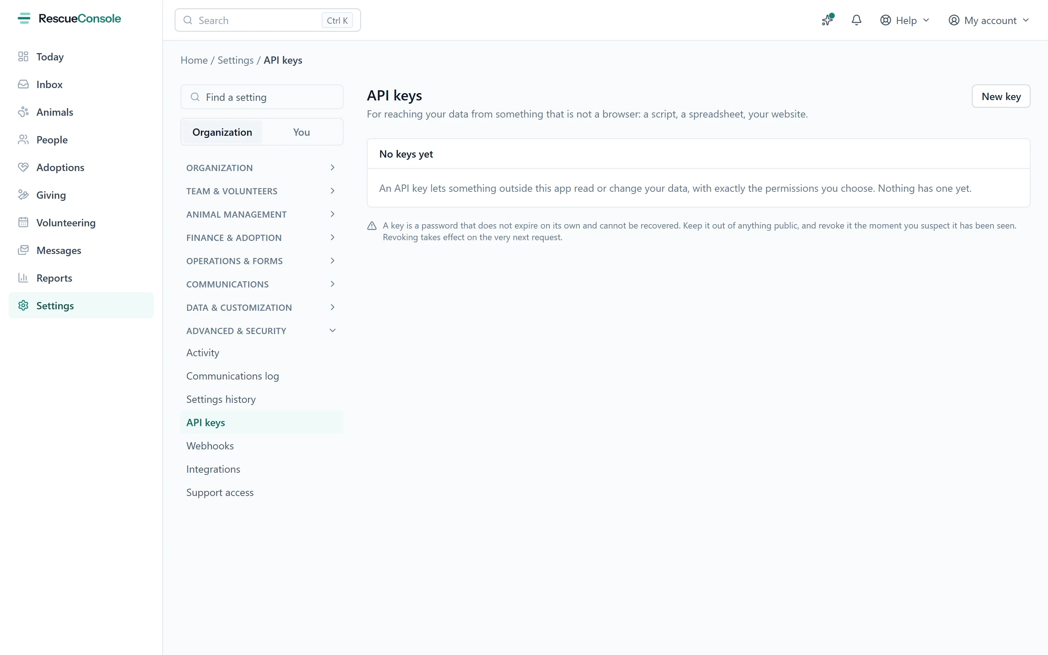The height and width of the screenshot is (655, 1048).
Task: Open Adoptions heart icon
Action: [x=23, y=168]
